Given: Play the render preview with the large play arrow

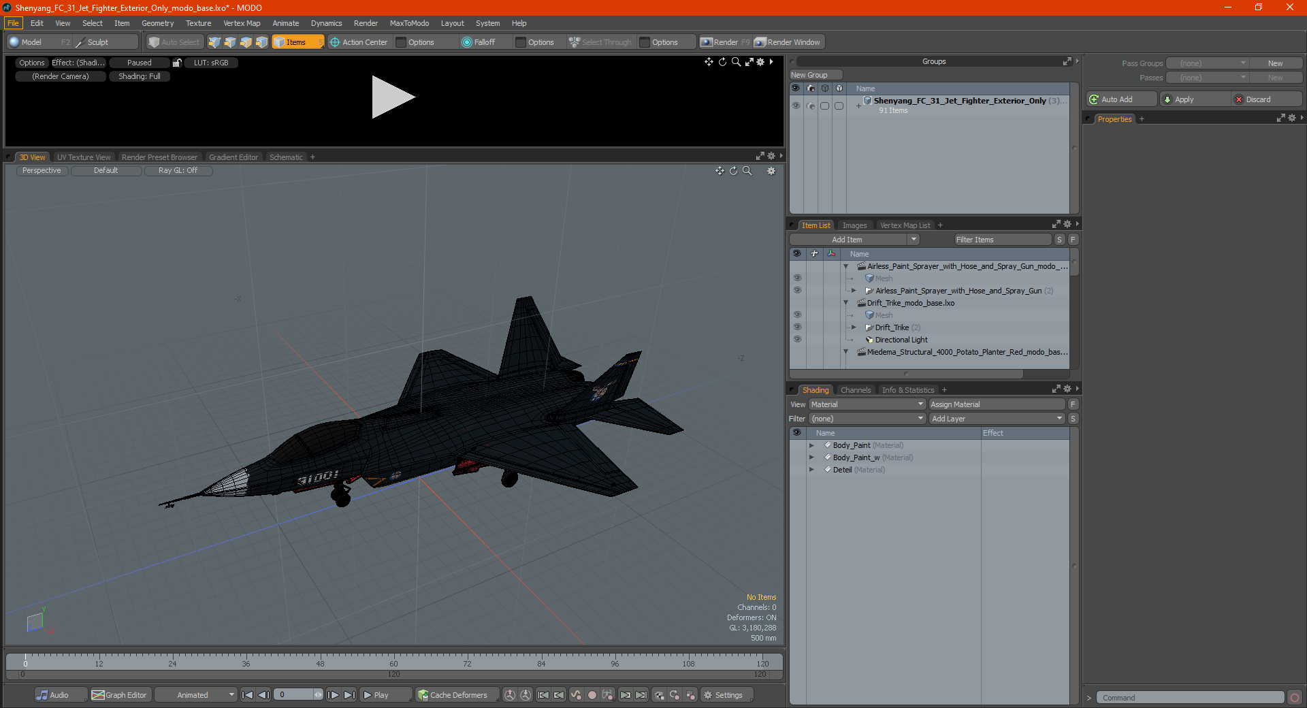Looking at the screenshot, I should (393, 97).
